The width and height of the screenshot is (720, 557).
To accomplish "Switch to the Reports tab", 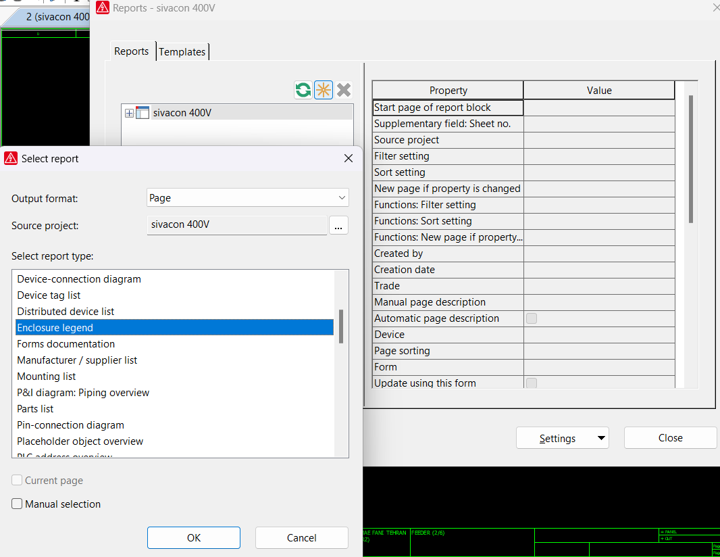I will click(131, 51).
